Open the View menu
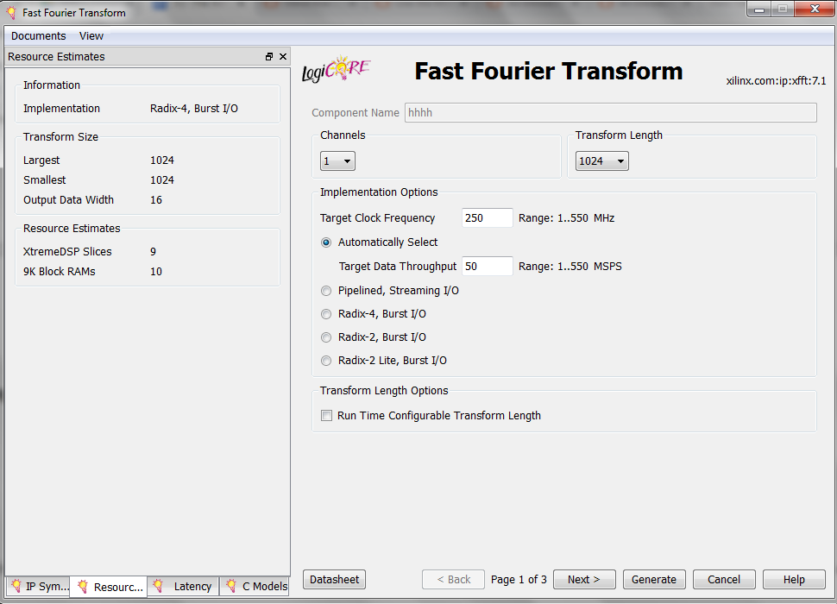837x604 pixels. pos(91,36)
